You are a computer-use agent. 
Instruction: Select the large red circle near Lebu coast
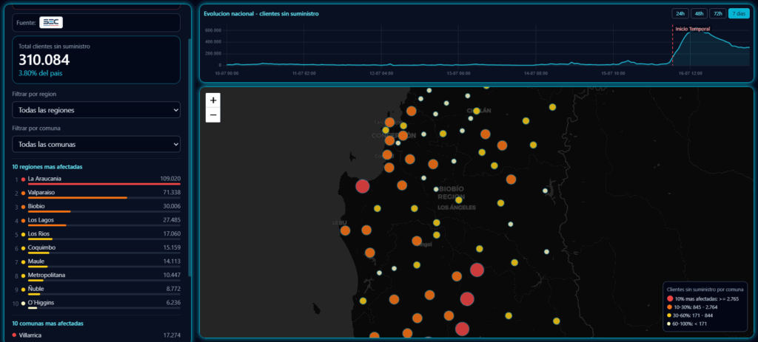tap(363, 186)
